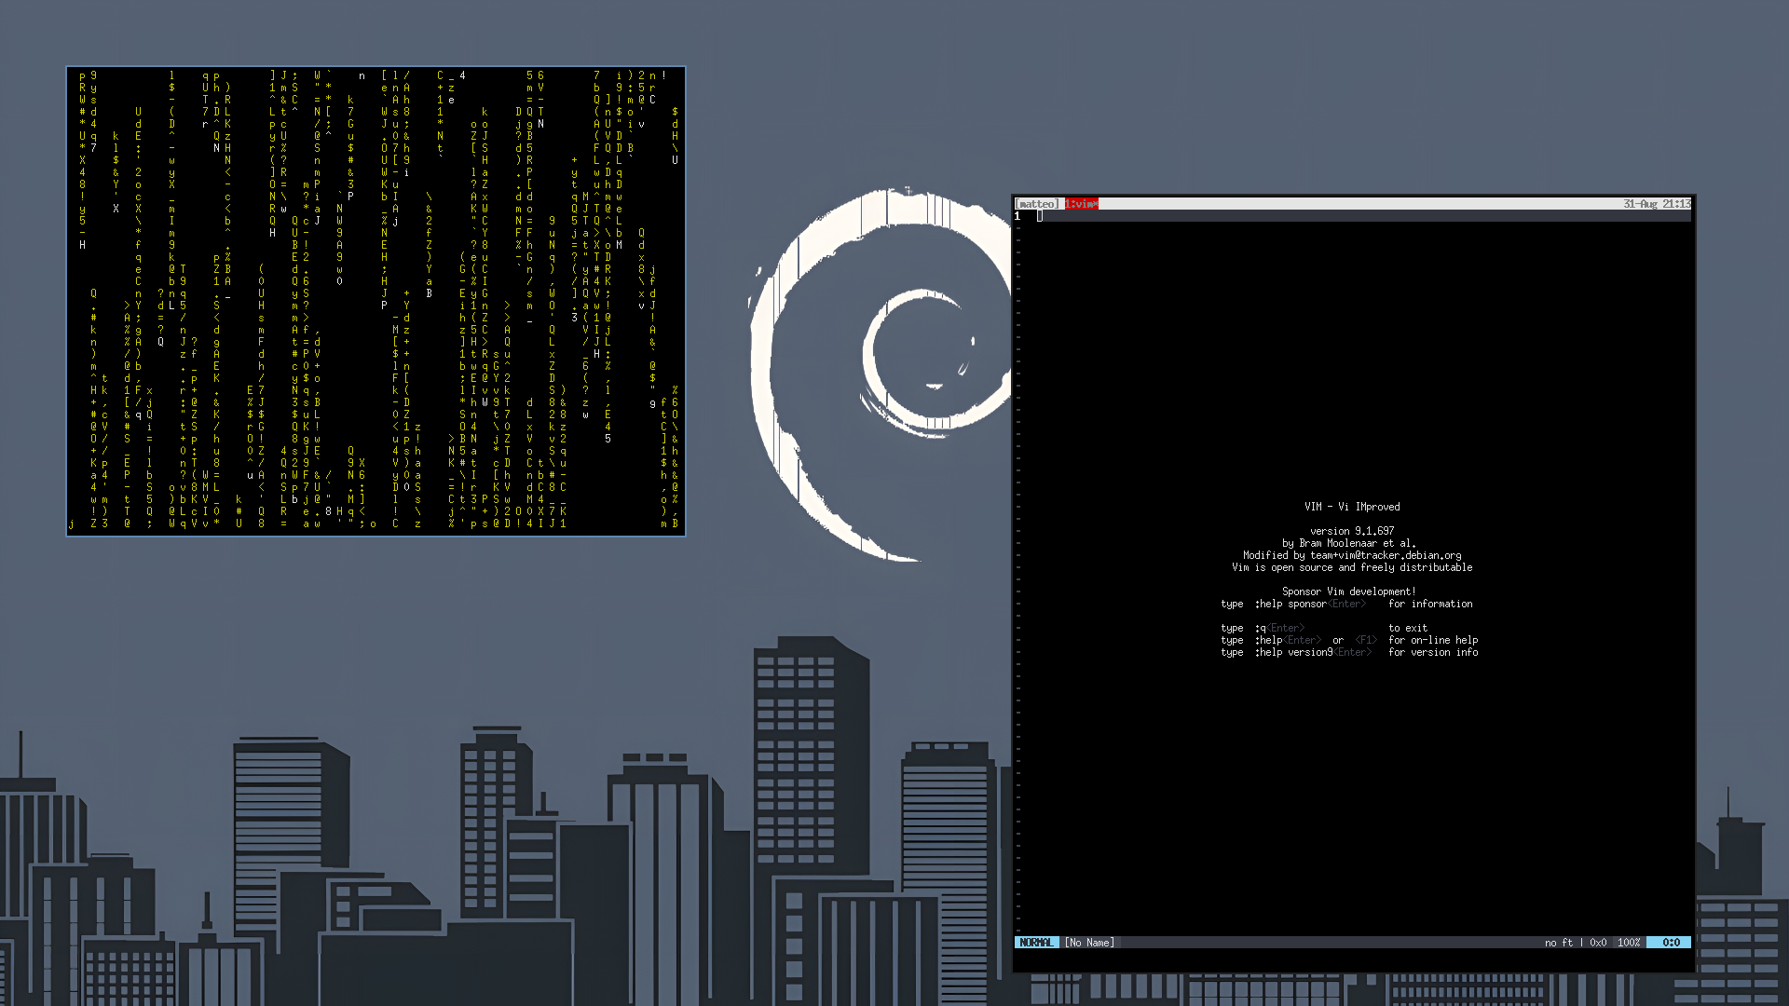The height and width of the screenshot is (1006, 1789).
Task: Click the ':help version9' command text
Action: pos(1293,652)
